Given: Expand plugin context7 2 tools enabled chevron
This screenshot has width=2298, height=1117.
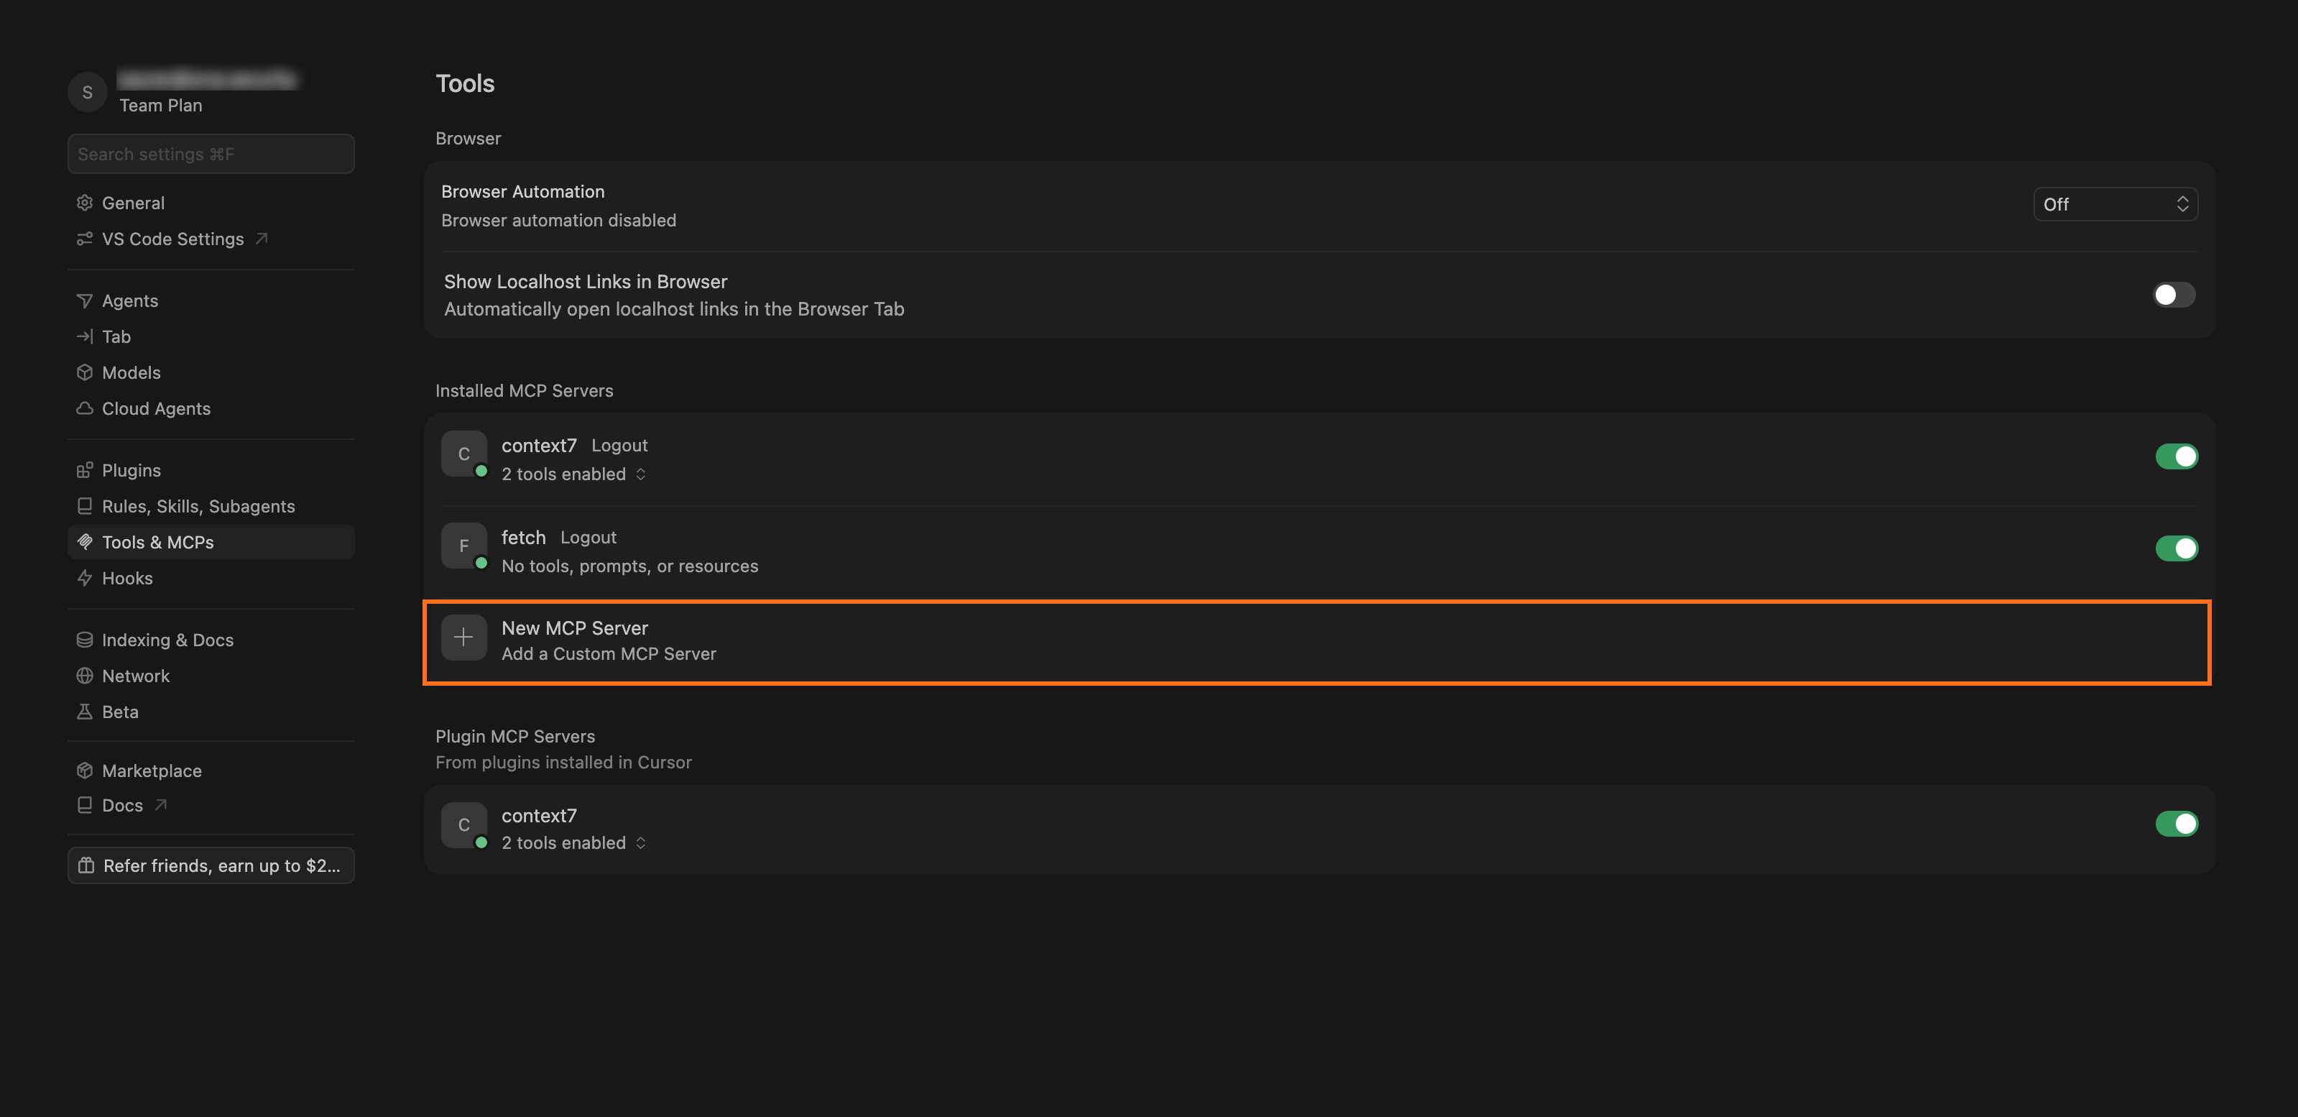Looking at the screenshot, I should [640, 843].
